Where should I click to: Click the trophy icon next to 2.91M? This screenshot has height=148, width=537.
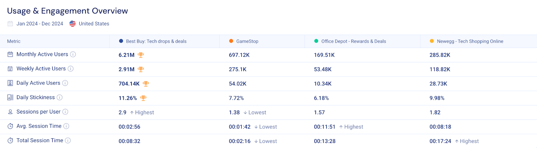[141, 69]
